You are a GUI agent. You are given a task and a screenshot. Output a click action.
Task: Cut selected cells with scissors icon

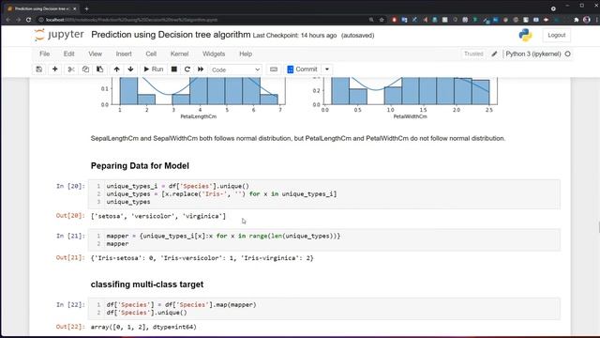(71, 69)
